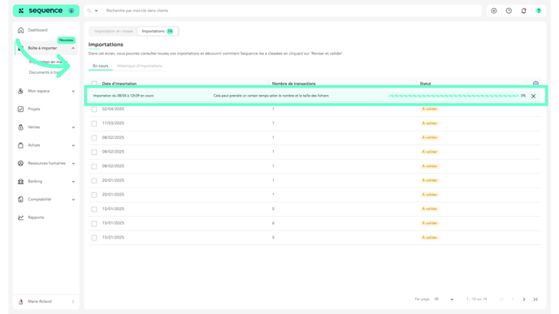The image size is (559, 314).
Task: Click the Banking building icon
Action: tap(20, 181)
